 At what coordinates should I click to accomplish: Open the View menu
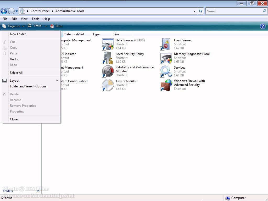point(24,19)
